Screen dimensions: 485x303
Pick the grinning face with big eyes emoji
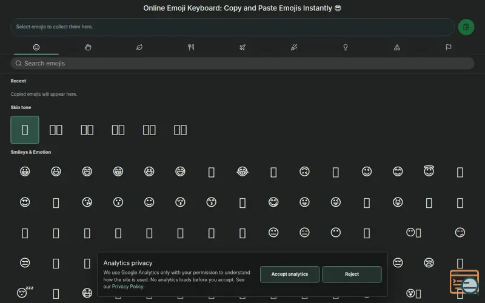pyautogui.click(x=56, y=171)
